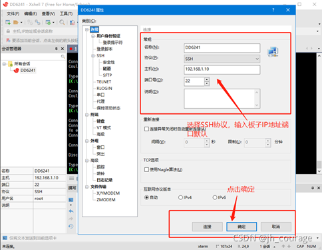Select 安全性 under SSH
The height and width of the screenshot is (250, 322).
click(x=108, y=62)
